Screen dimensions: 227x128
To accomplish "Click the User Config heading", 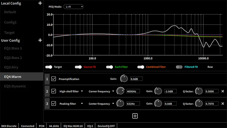I will (10, 40).
